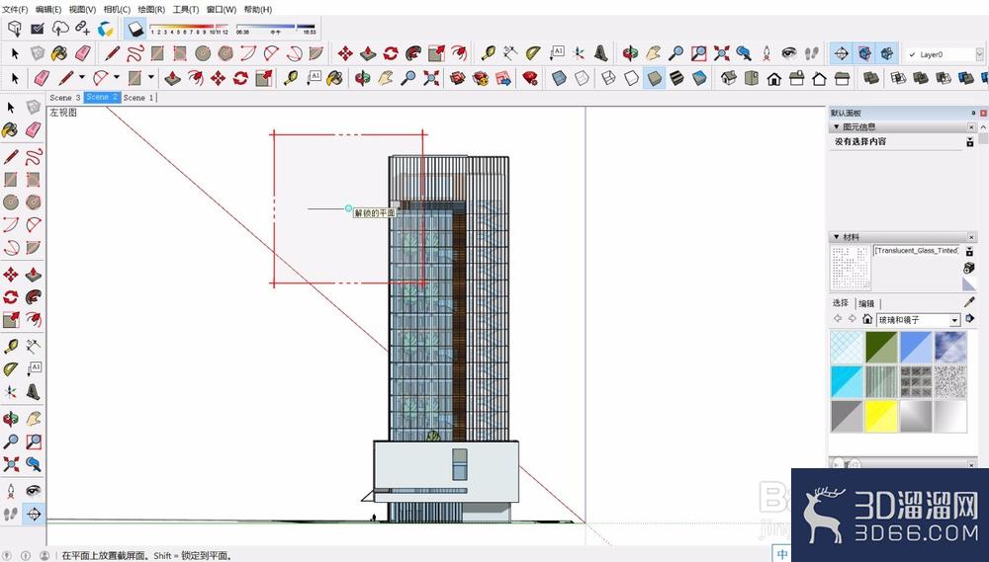This screenshot has height=562, width=989.
Task: Pick the yellow glass material swatch
Action: (x=881, y=417)
